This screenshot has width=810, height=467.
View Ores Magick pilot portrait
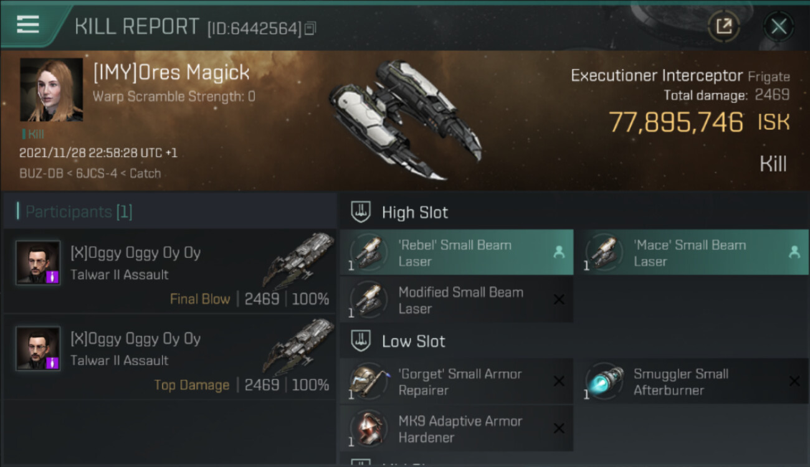[51, 90]
